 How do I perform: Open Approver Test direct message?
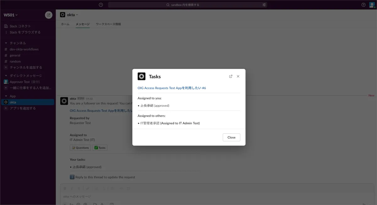(25, 82)
